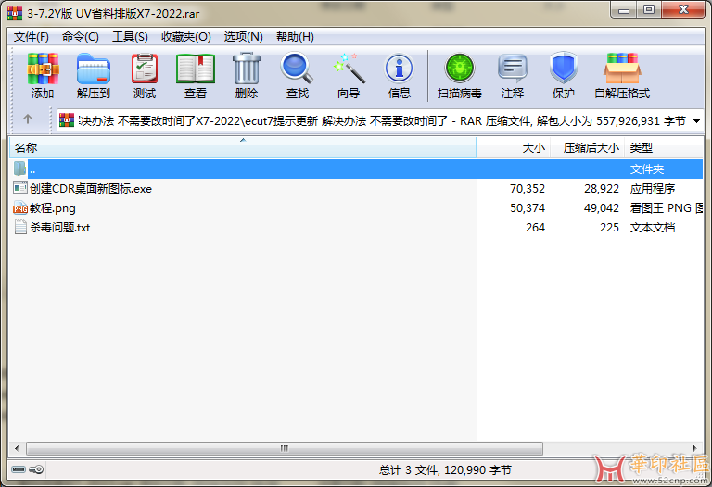The width and height of the screenshot is (712, 487).
Task: Select the 杀毒问题.txt file row
Action: [59, 227]
